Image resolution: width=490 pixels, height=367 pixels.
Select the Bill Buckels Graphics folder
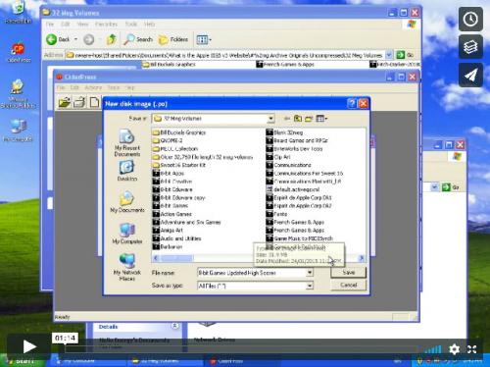(179, 132)
